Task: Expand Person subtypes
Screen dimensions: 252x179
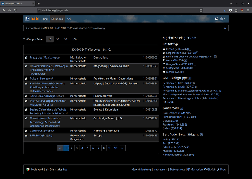Action: pyautogui.click(x=190, y=49)
